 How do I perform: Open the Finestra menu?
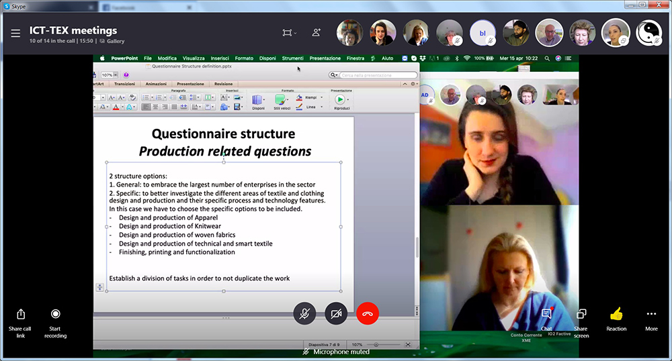pyautogui.click(x=355, y=58)
